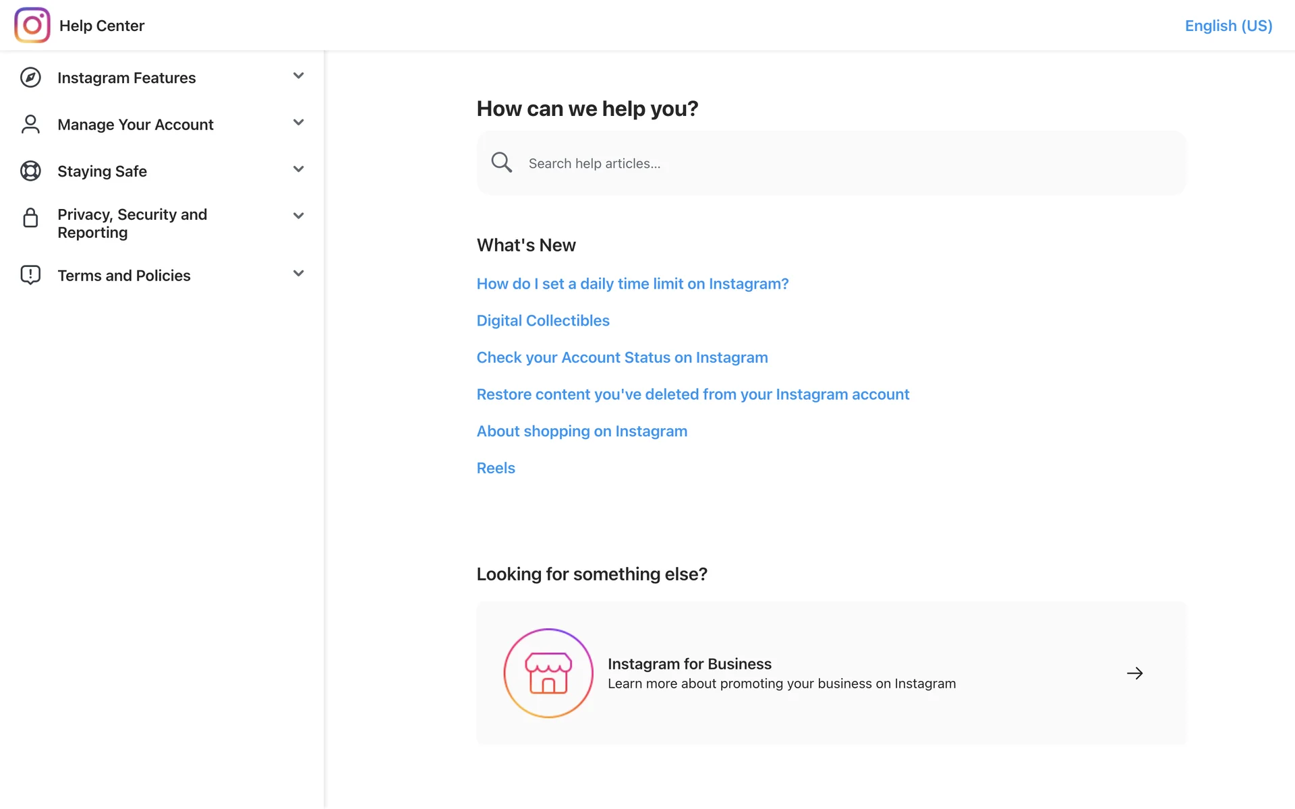Open the English (US) language selector
The width and height of the screenshot is (1295, 809).
click(x=1228, y=26)
